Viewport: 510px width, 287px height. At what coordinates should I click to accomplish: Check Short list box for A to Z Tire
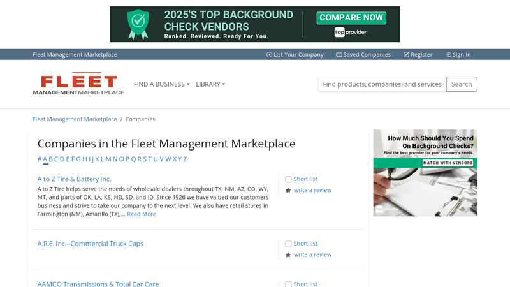[x=288, y=179]
